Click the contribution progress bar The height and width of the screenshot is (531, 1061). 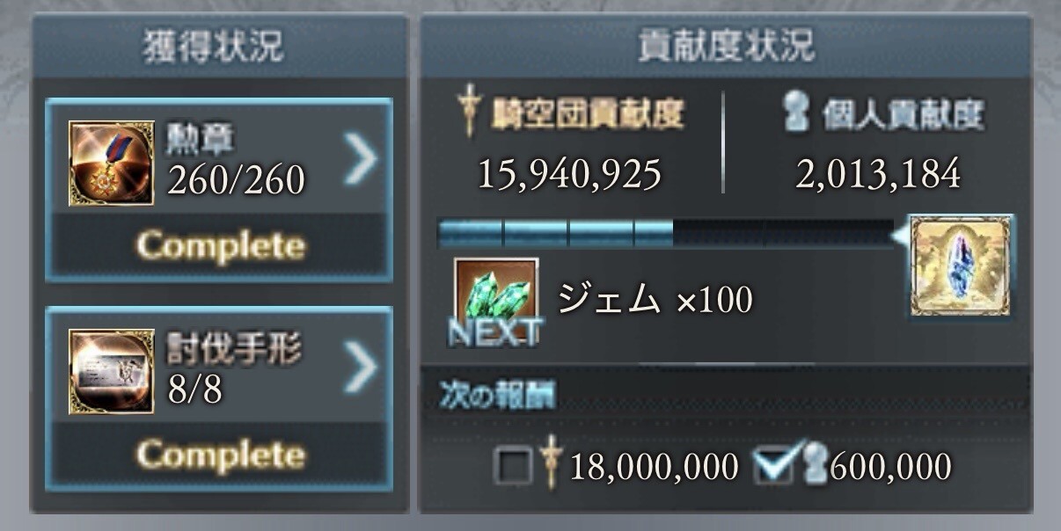point(666,234)
